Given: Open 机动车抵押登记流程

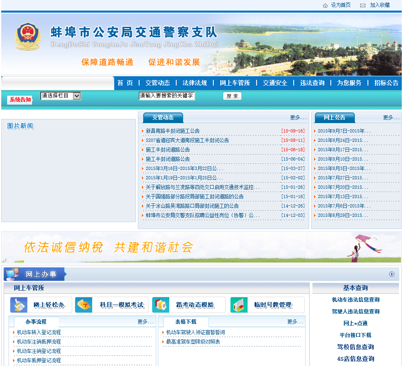Looking at the screenshot, I should click(x=39, y=361).
